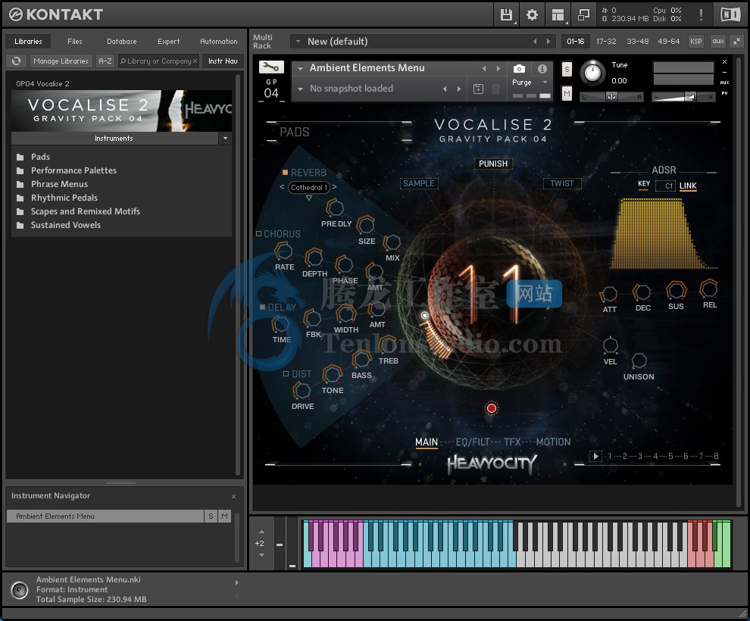Image resolution: width=750 pixels, height=621 pixels.
Task: Toggle the TWIST button
Action: pyautogui.click(x=562, y=183)
